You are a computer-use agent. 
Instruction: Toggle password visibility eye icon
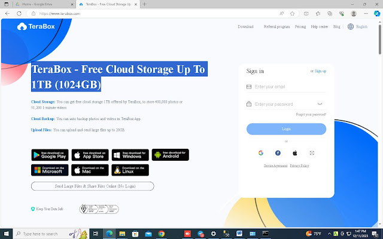point(320,104)
